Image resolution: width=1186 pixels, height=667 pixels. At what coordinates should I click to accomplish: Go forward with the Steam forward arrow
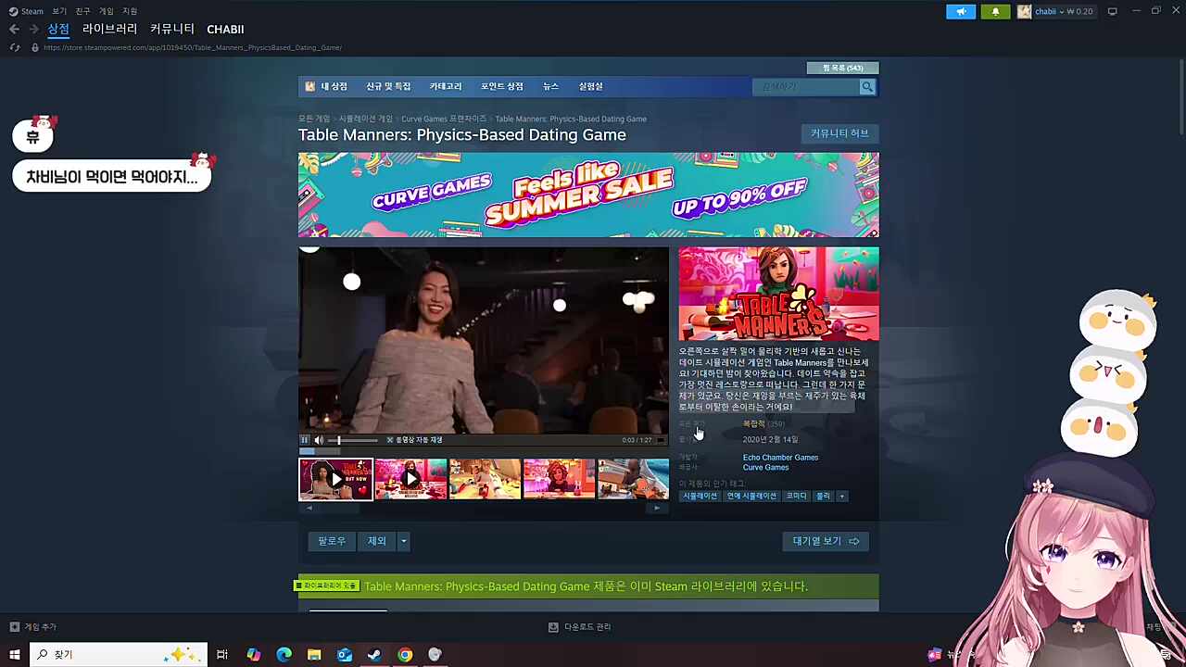[x=36, y=30]
